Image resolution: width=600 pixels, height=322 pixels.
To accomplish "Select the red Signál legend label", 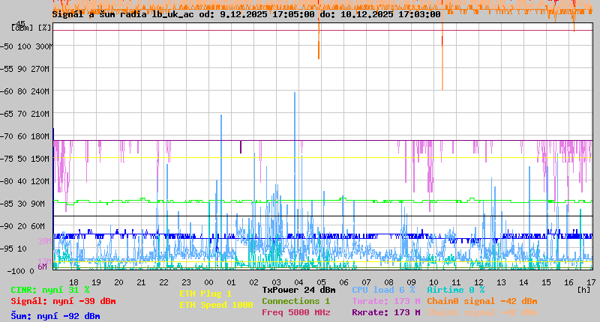I will (63, 301).
